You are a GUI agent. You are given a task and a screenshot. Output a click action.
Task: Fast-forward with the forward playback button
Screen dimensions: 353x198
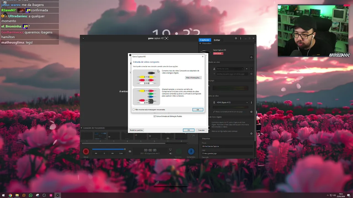pyautogui.click(x=113, y=153)
